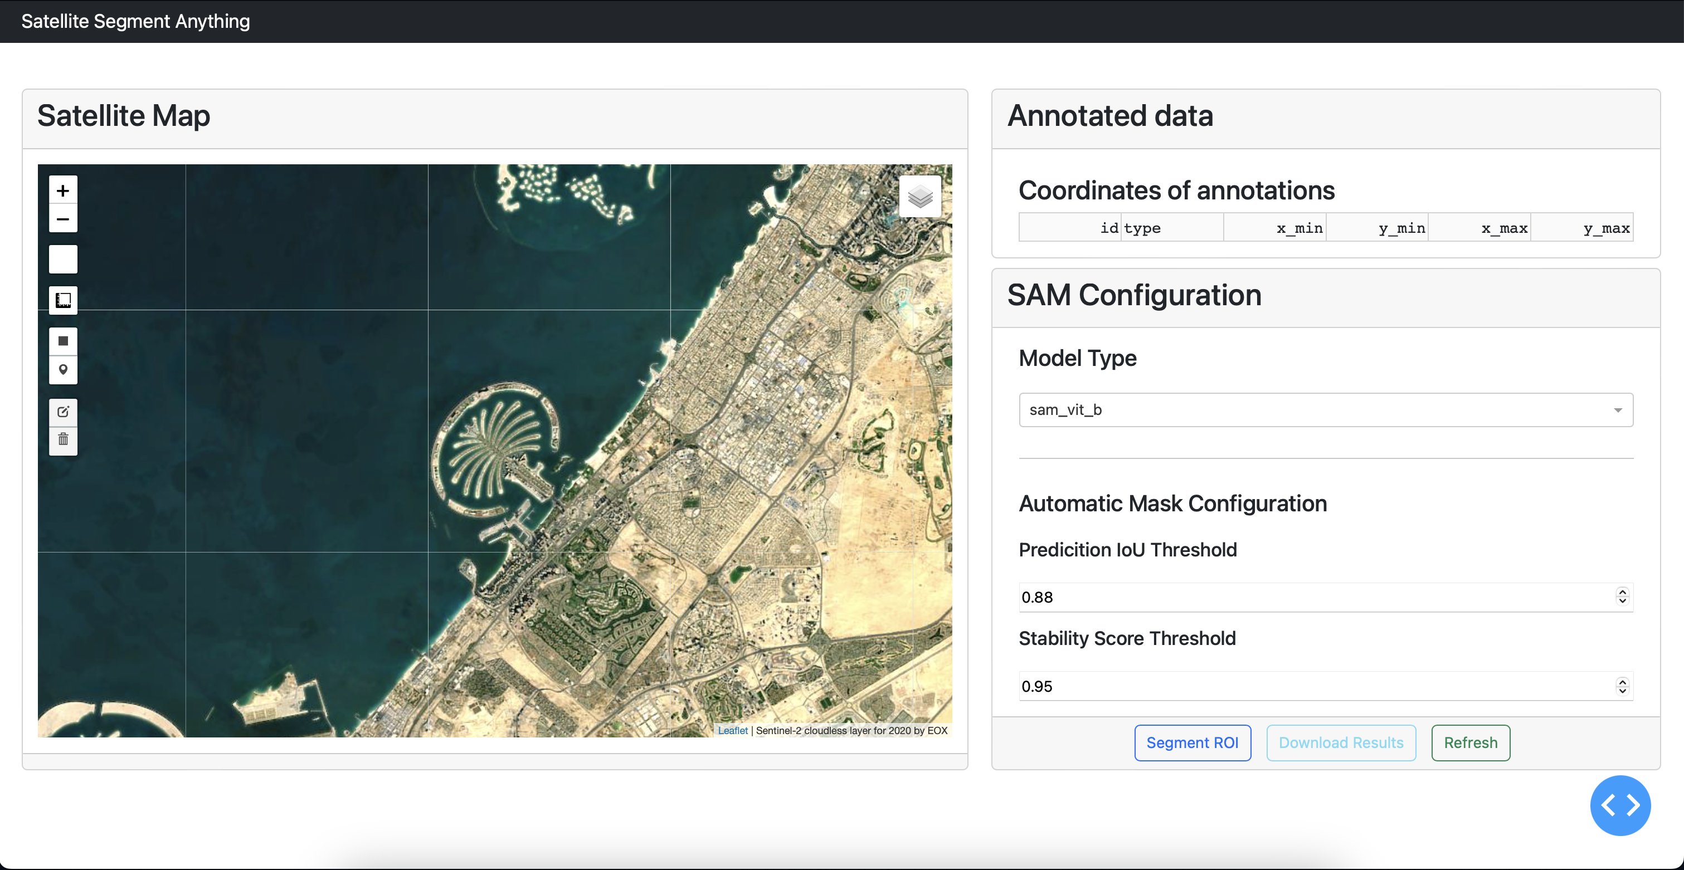Click the Satellite Segment Anything header title
The image size is (1684, 870).
(135, 21)
